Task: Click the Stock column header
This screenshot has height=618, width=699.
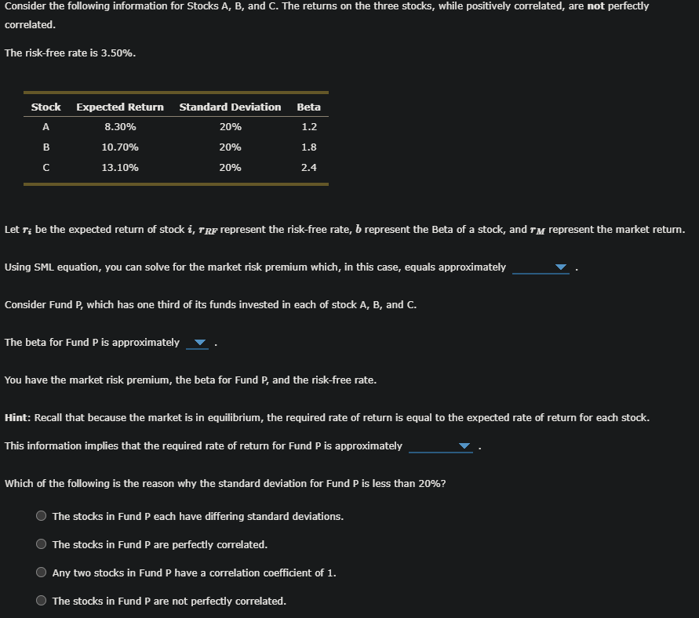Action: point(46,107)
